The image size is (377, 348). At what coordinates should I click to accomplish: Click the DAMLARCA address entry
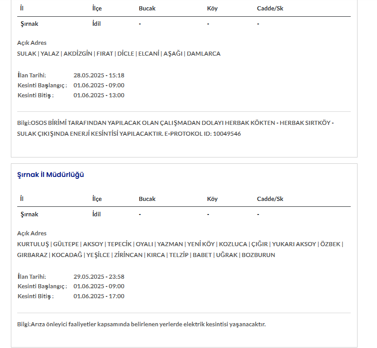(203, 53)
